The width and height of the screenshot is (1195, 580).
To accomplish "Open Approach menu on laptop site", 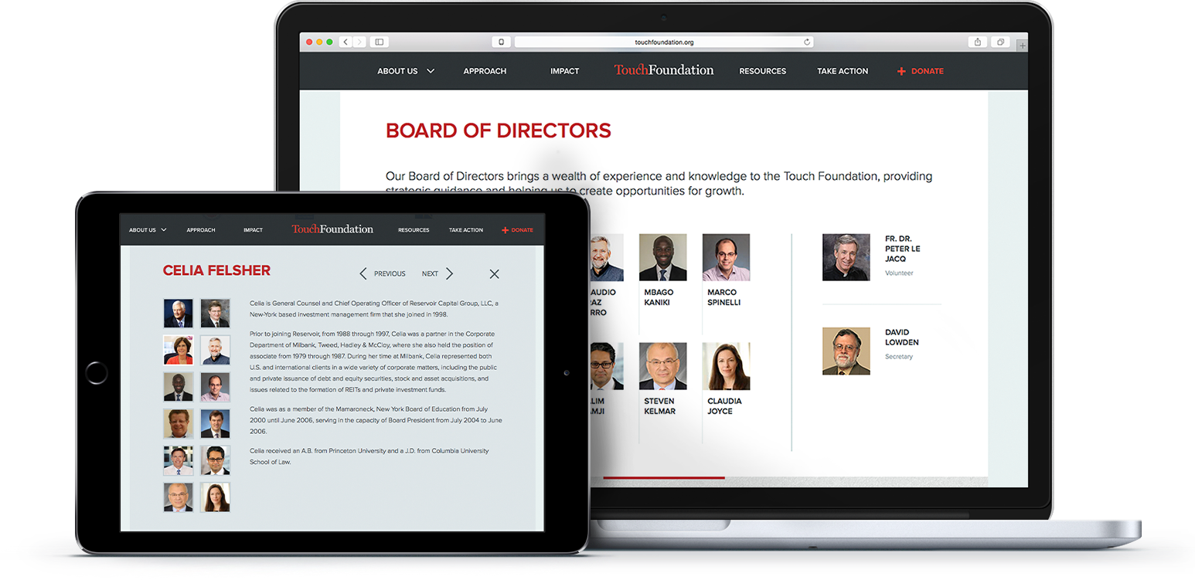I will (485, 71).
